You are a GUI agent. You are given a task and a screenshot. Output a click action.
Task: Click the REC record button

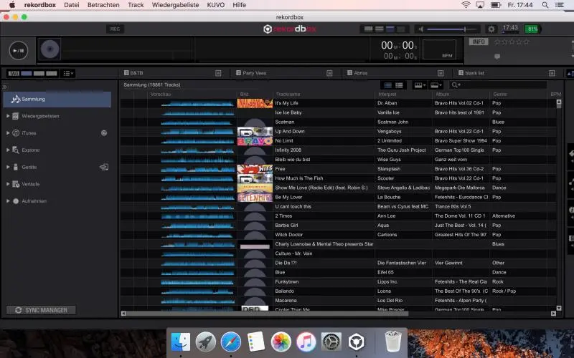pyautogui.click(x=115, y=29)
